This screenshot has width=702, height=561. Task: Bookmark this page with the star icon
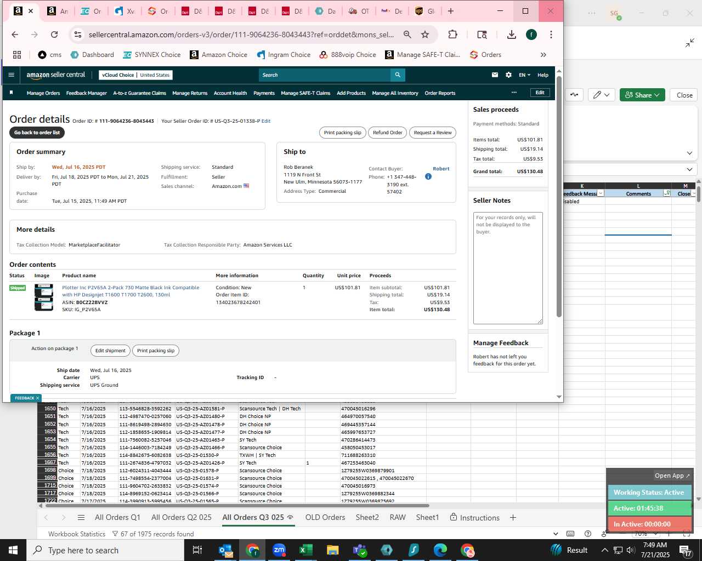425,35
